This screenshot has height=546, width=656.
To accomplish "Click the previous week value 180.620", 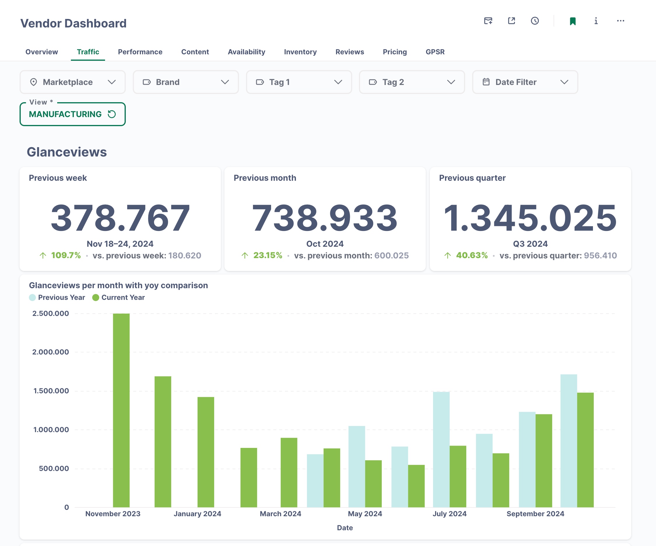I will pos(185,256).
